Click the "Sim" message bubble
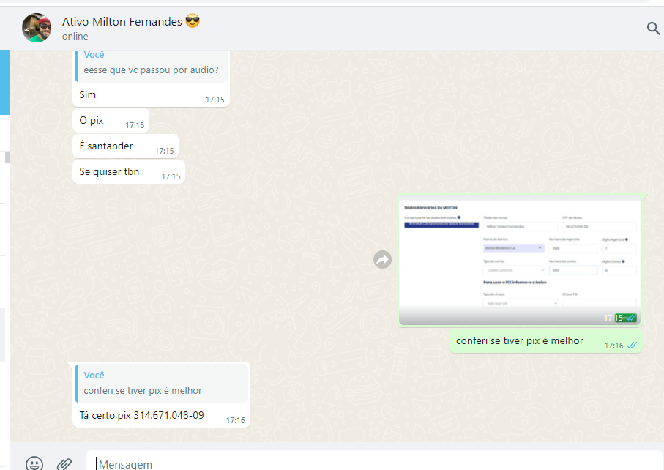 point(88,95)
